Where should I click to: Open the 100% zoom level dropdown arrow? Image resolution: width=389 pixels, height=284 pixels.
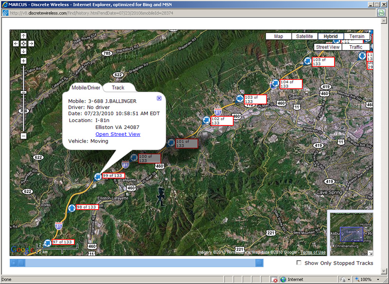[378, 280]
